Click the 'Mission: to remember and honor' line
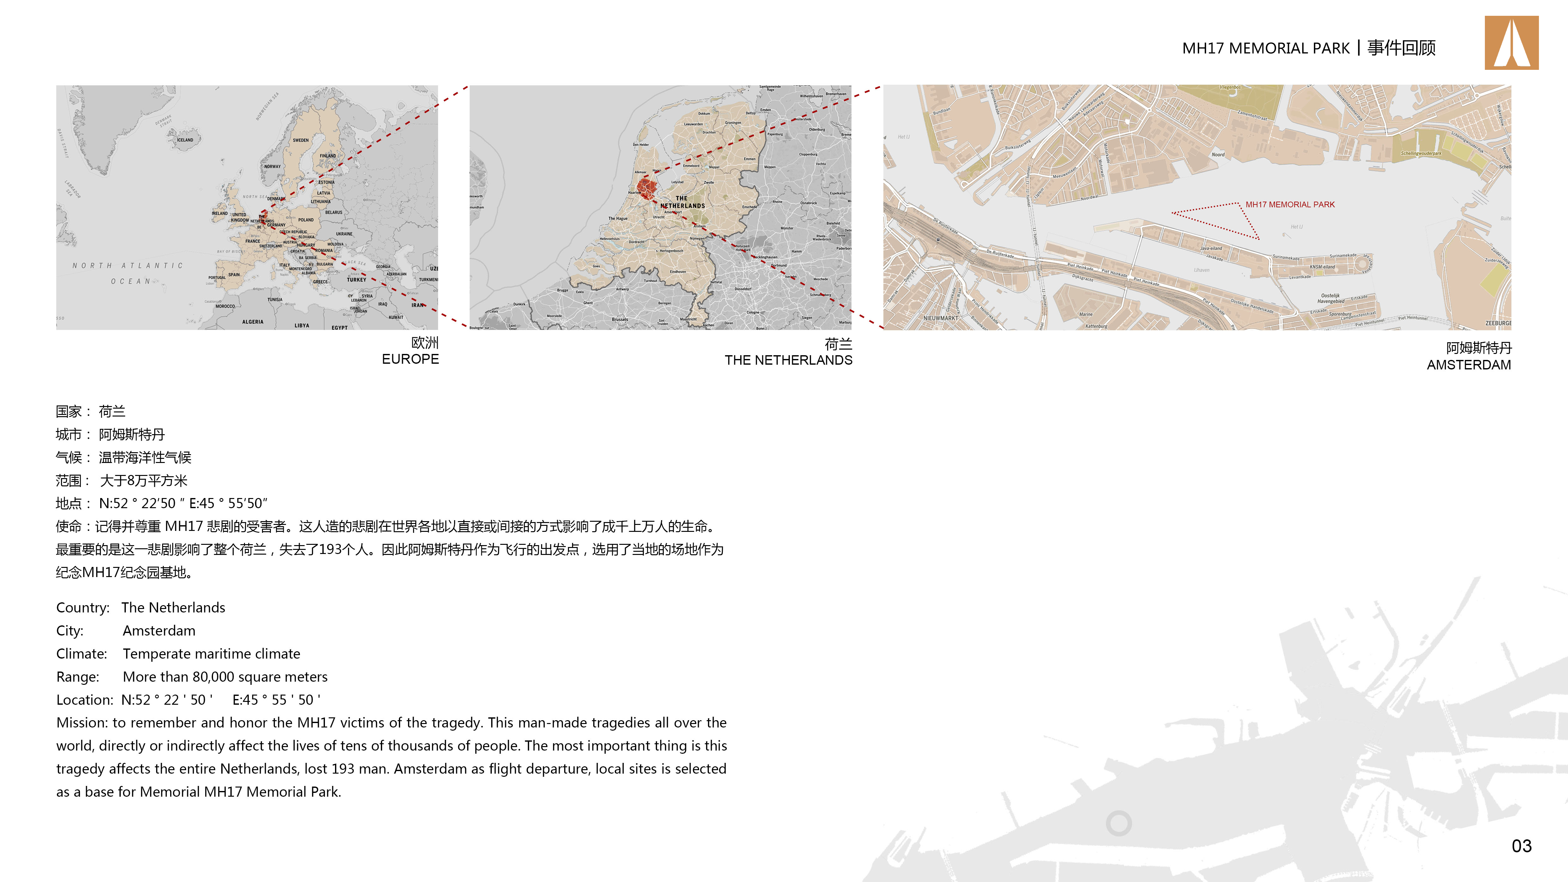1568x882 pixels. pos(391,722)
